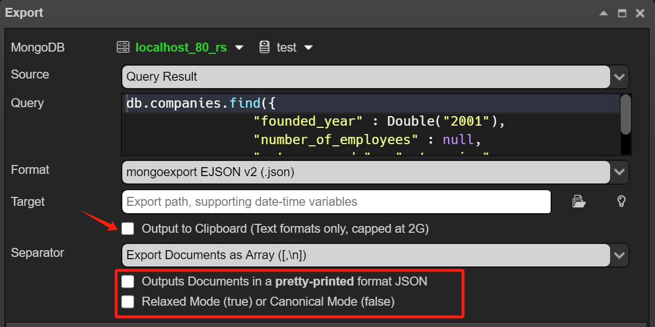
Task: Expand the Source dropdown chevron
Action: 619,77
